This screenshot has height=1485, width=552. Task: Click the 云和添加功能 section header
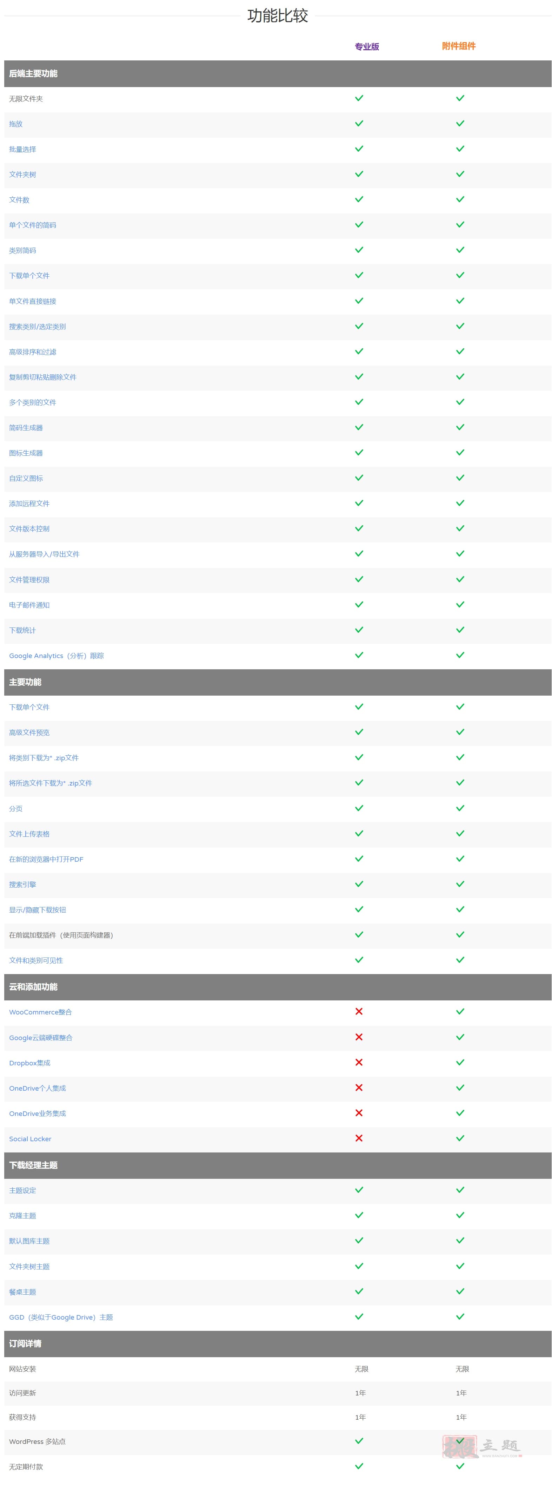coord(278,987)
